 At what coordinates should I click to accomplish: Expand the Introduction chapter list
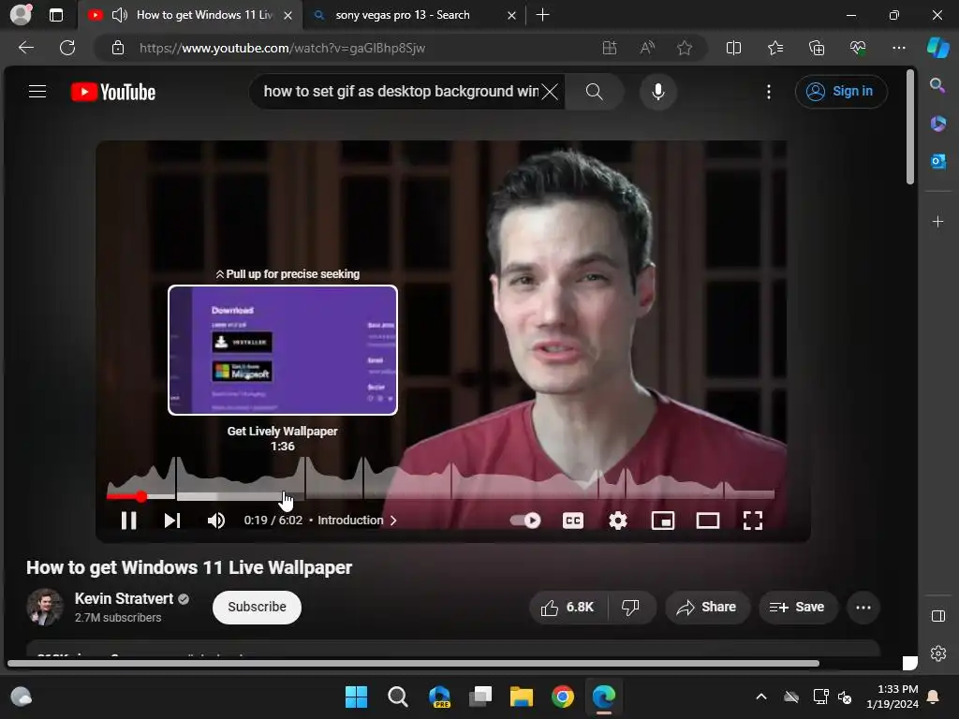pos(357,521)
